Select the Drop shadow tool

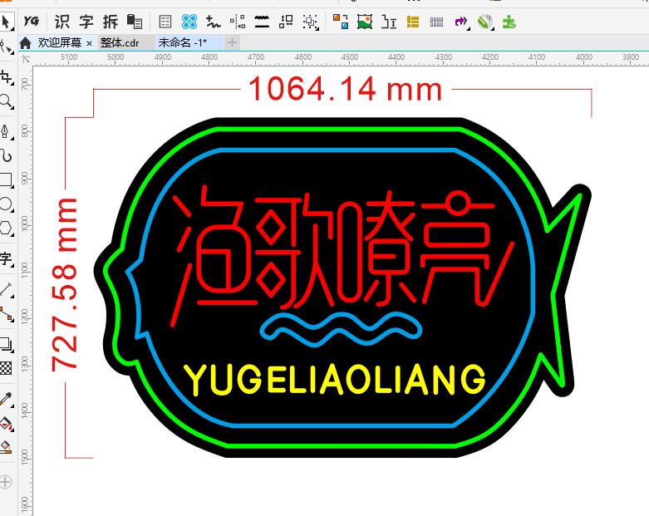tap(6, 344)
